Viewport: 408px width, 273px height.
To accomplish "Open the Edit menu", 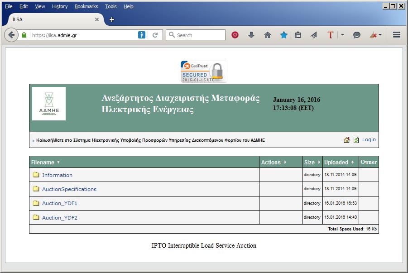I will [x=24, y=6].
